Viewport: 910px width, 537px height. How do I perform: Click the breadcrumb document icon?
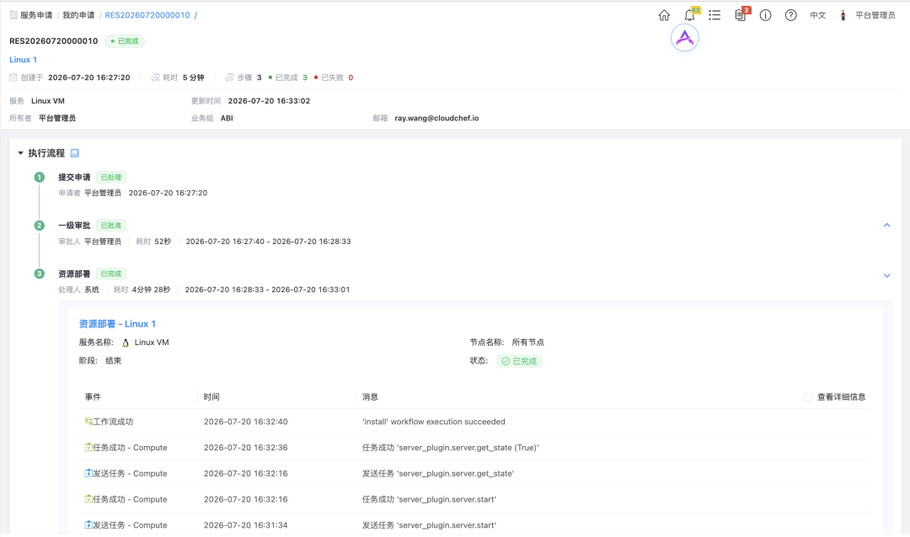pos(13,15)
